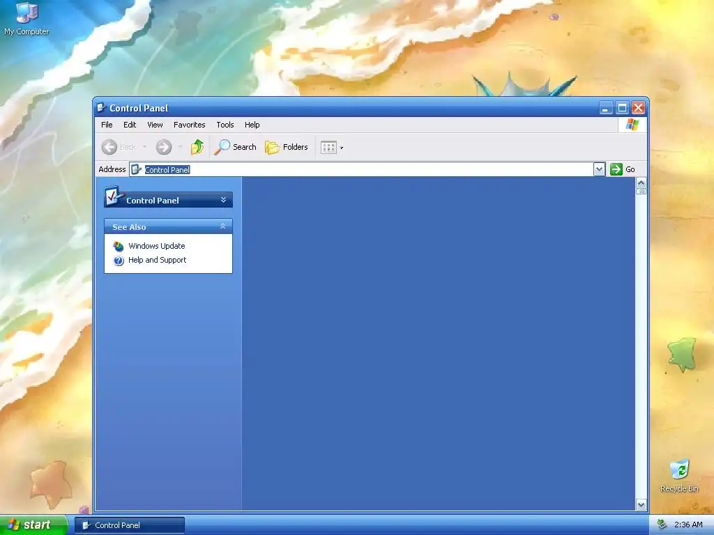Click the Control Panel taskbar button
Screen dimensions: 714x535
point(130,525)
